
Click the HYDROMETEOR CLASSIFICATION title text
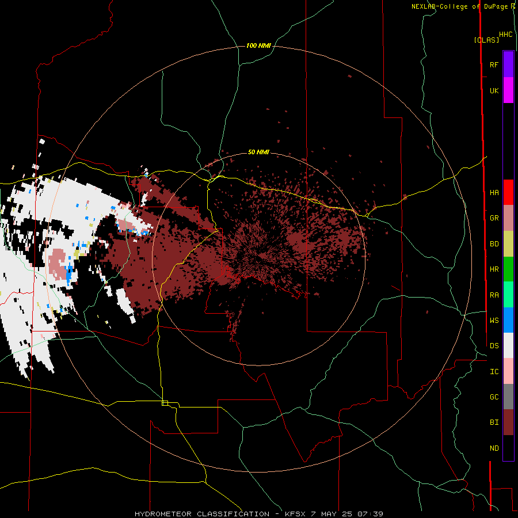point(202,514)
